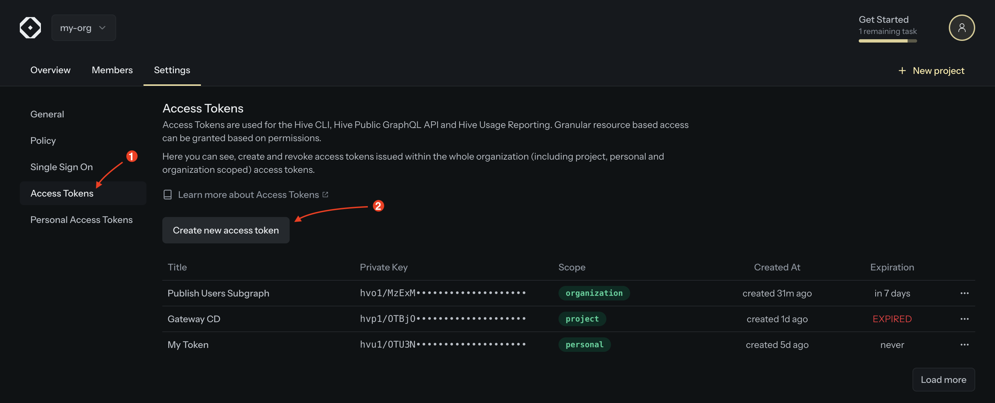This screenshot has width=995, height=403.
Task: Select General in the settings sidebar
Action: 47,114
